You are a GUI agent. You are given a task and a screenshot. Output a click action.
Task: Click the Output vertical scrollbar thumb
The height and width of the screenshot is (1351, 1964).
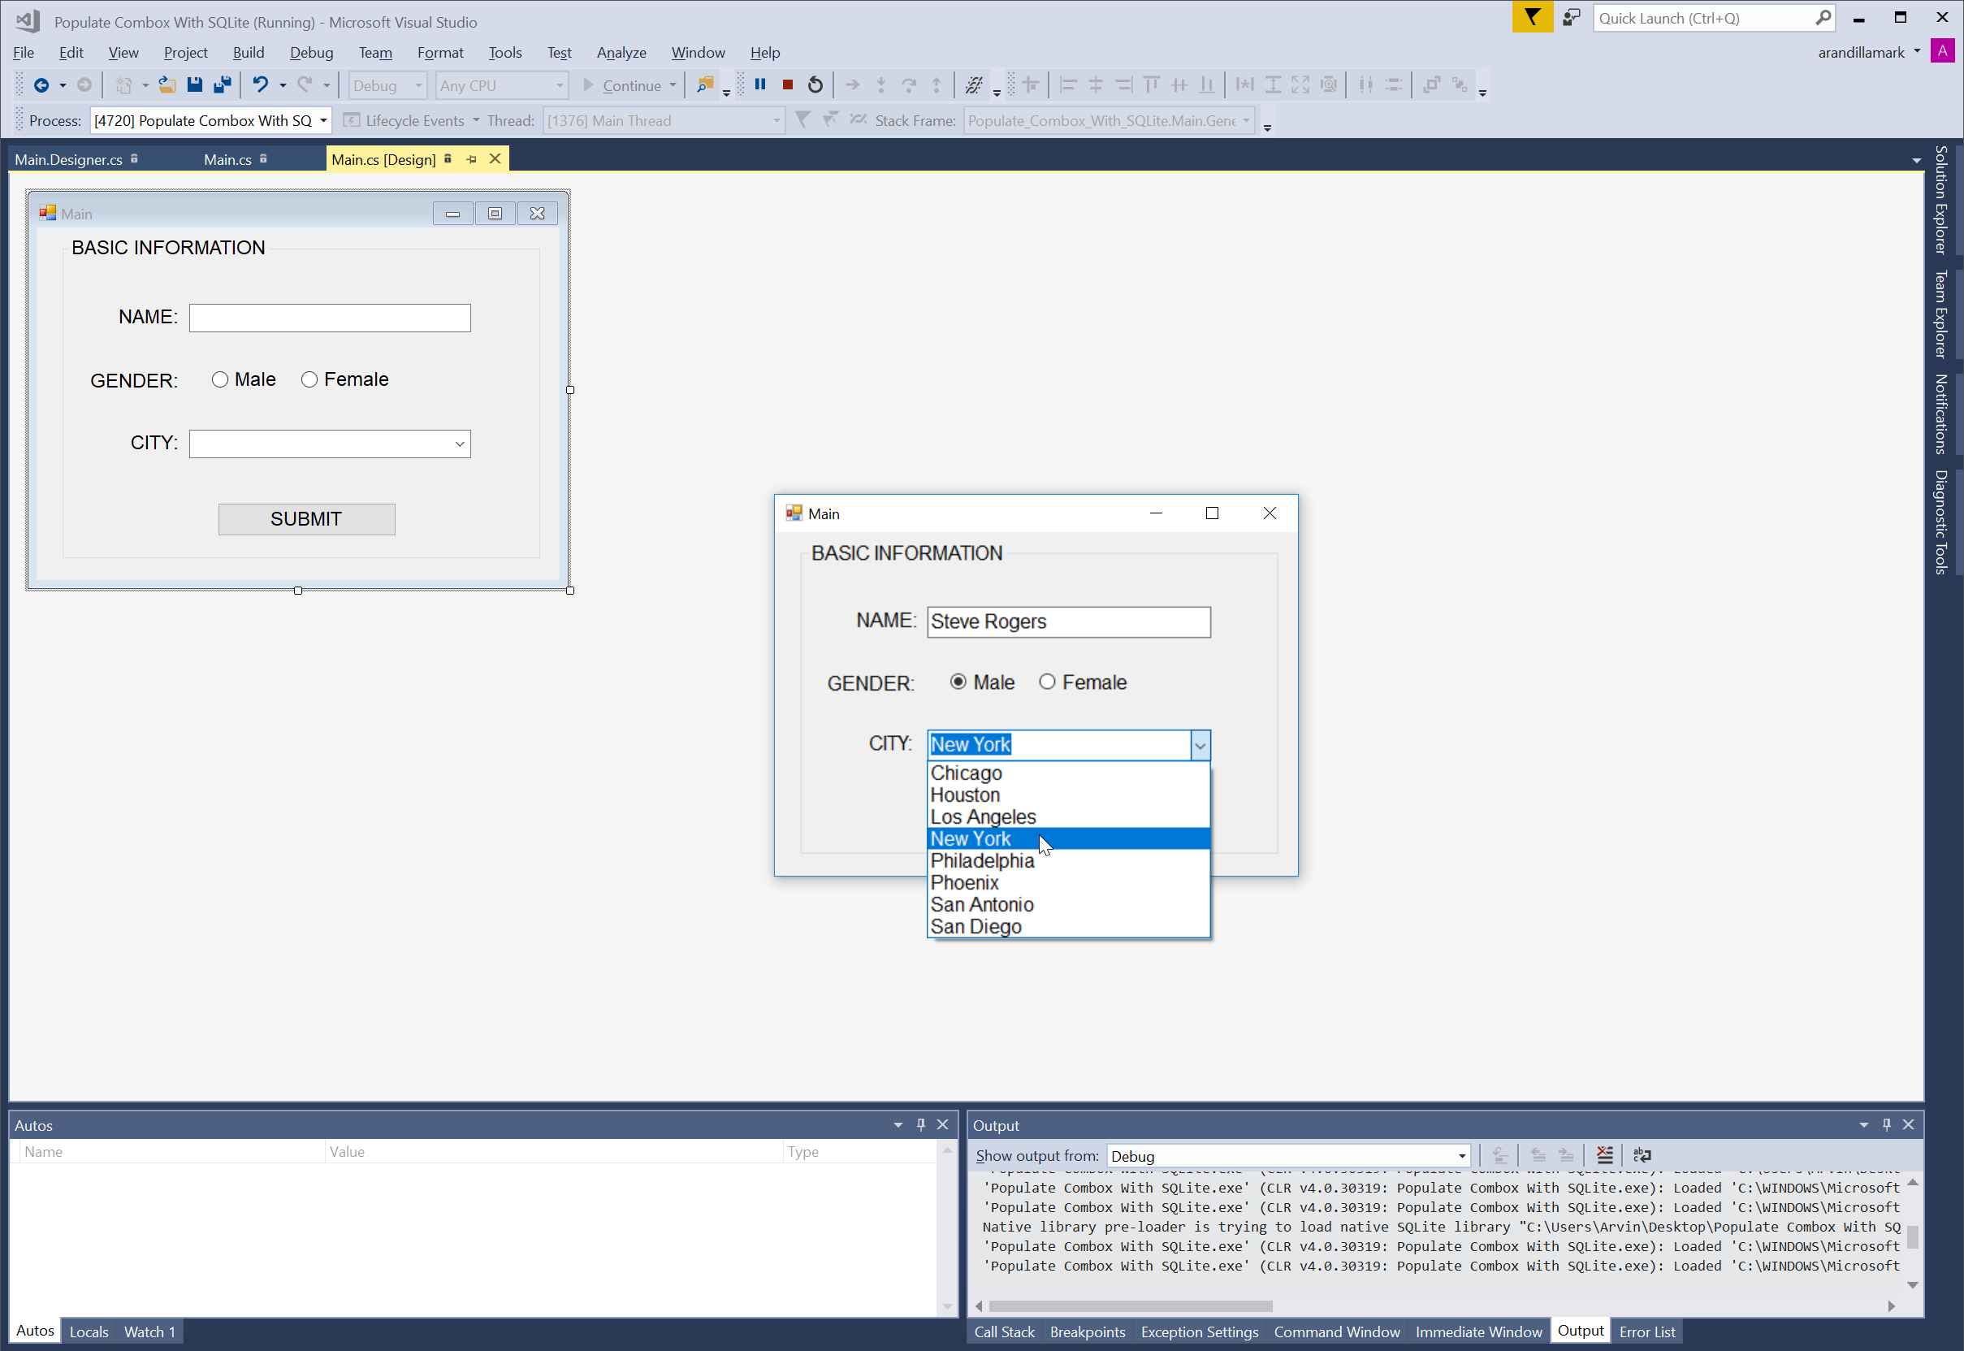[x=1912, y=1236]
